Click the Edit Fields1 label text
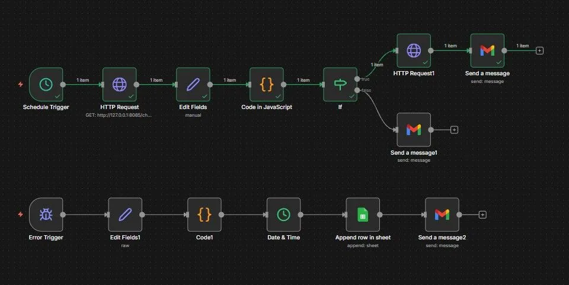This screenshot has width=569, height=285. pyautogui.click(x=125, y=238)
